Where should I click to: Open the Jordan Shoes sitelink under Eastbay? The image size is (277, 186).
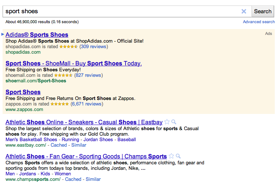(98, 140)
